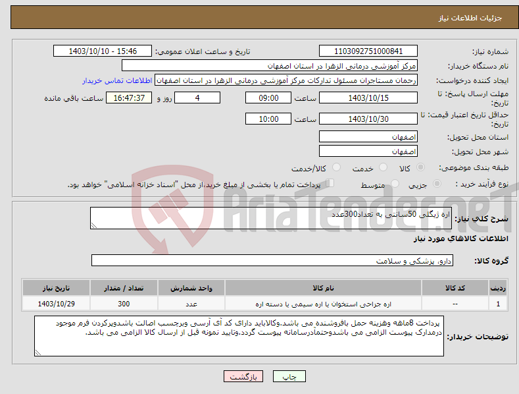Viewport: 519px width, 394px height.
Task: Click the شماره نیاز field 1103092751000841
Action: (x=368, y=51)
